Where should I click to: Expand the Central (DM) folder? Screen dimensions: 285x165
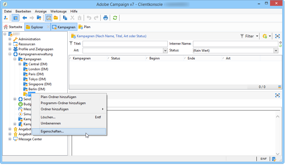(20, 64)
